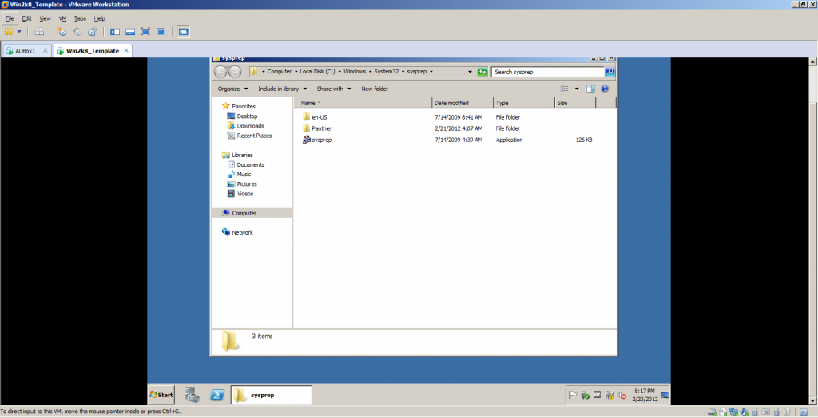Toggle the thumbnail bar view

pos(130,32)
